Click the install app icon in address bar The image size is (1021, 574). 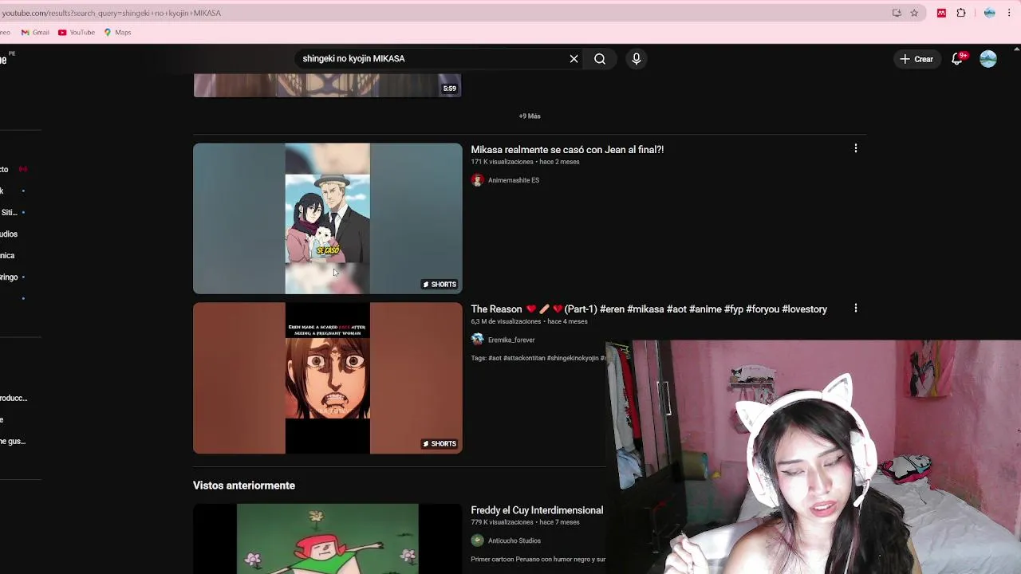coord(897,13)
